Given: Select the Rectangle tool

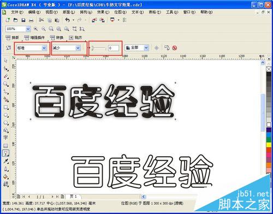Looking at the screenshot, I should 5,108.
